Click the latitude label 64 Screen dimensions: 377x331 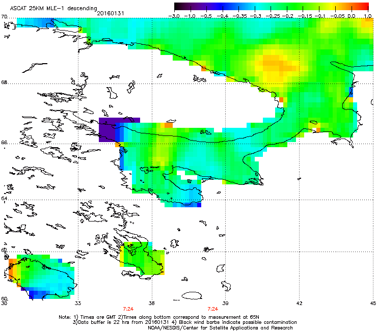(4, 198)
